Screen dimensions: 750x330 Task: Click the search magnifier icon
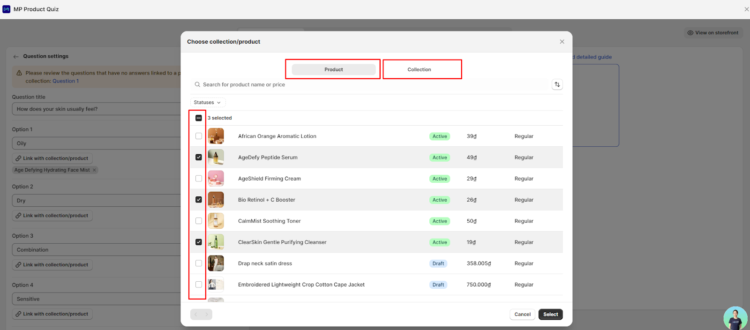197,85
